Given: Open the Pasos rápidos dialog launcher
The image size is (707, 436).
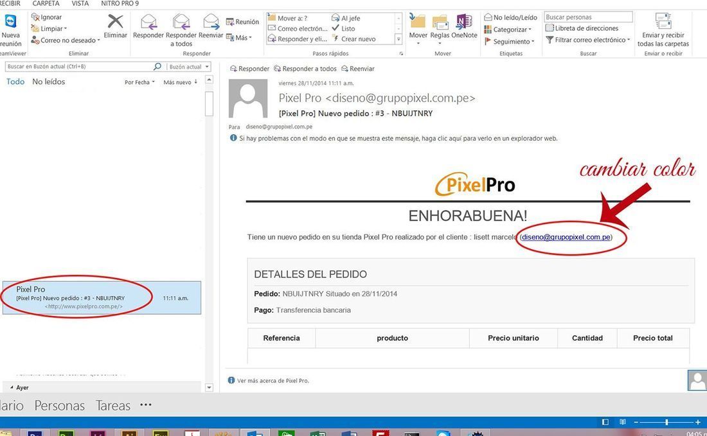Looking at the screenshot, I should pyautogui.click(x=401, y=53).
